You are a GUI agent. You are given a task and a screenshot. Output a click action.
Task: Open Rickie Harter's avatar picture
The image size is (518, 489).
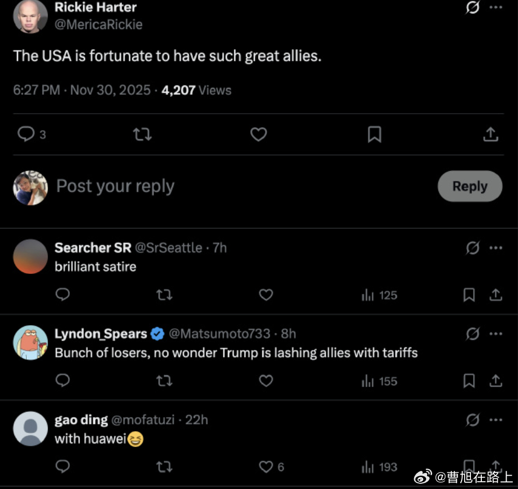(x=31, y=17)
